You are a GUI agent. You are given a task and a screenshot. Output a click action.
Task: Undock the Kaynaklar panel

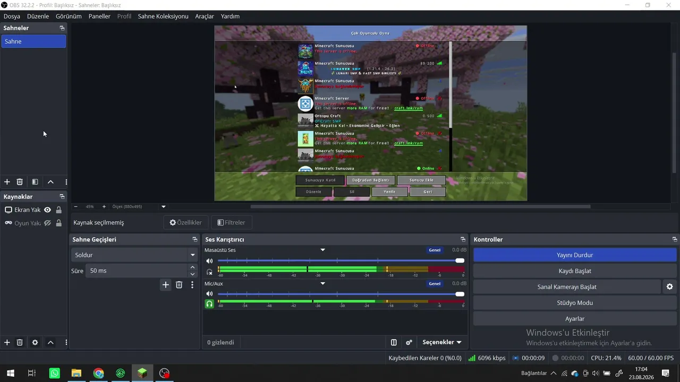(x=62, y=197)
